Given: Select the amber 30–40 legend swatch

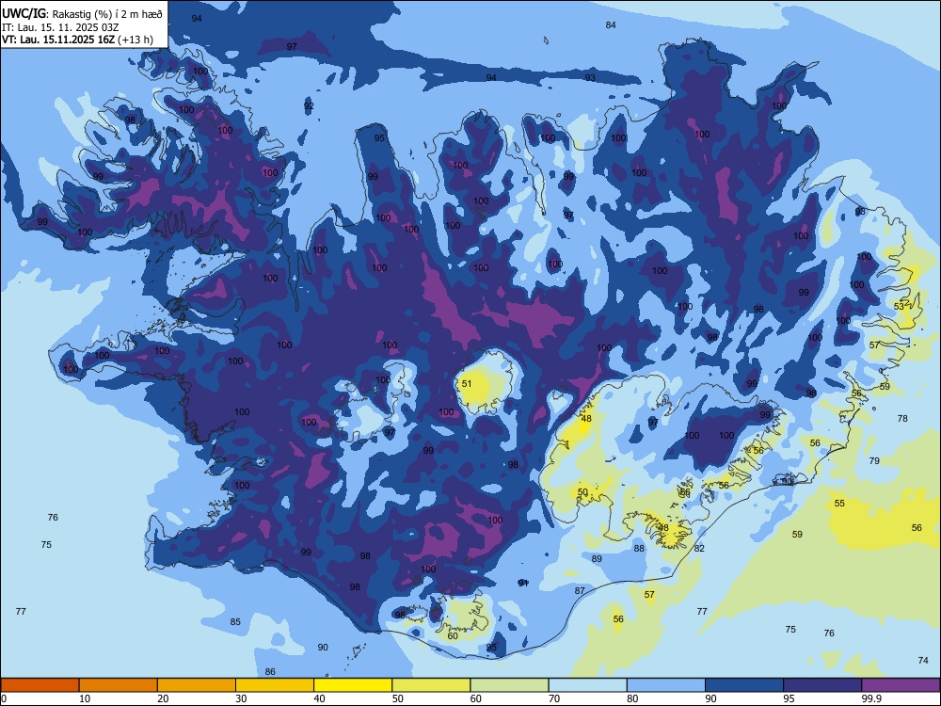Looking at the screenshot, I should tap(275, 685).
